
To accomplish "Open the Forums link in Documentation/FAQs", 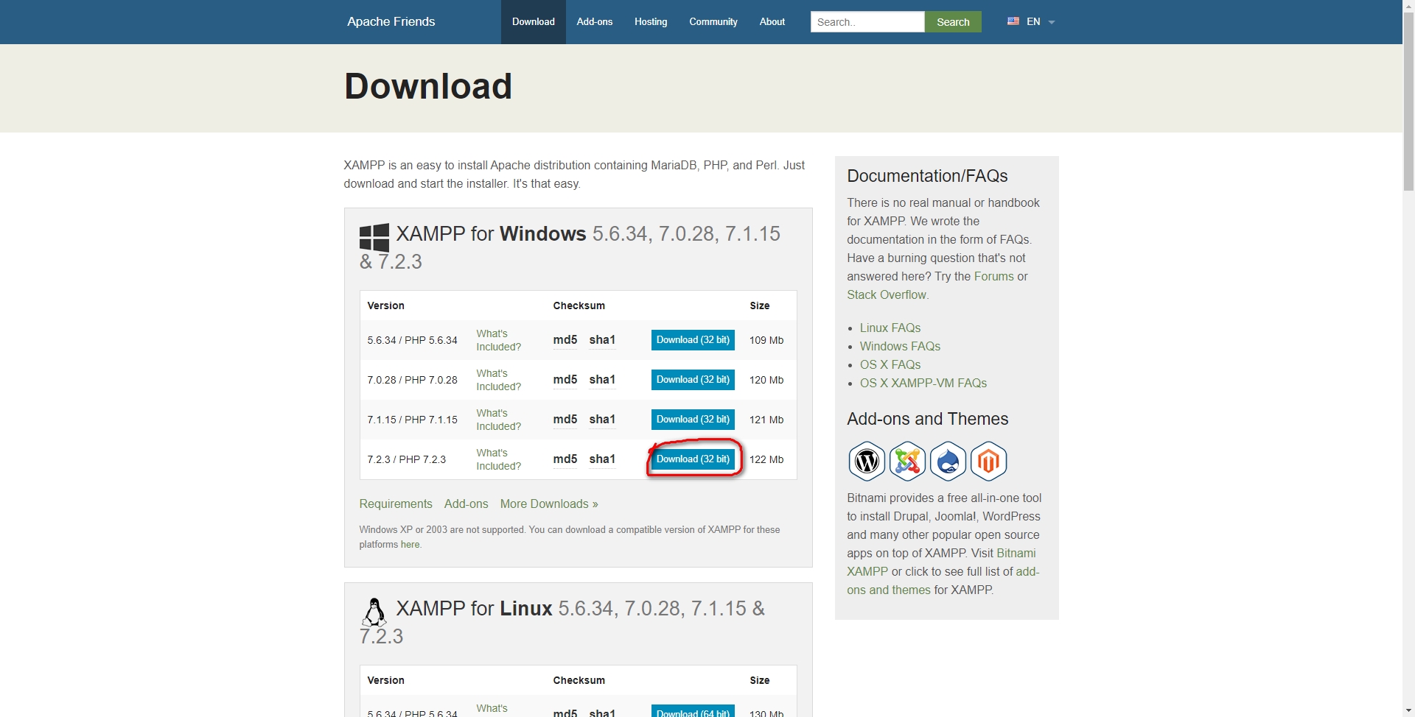I will click(994, 276).
